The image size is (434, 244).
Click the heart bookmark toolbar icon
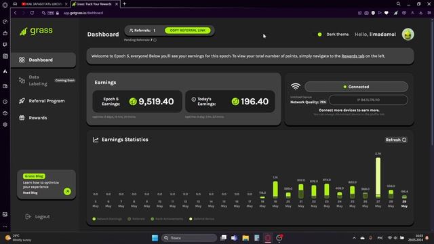click(x=387, y=13)
